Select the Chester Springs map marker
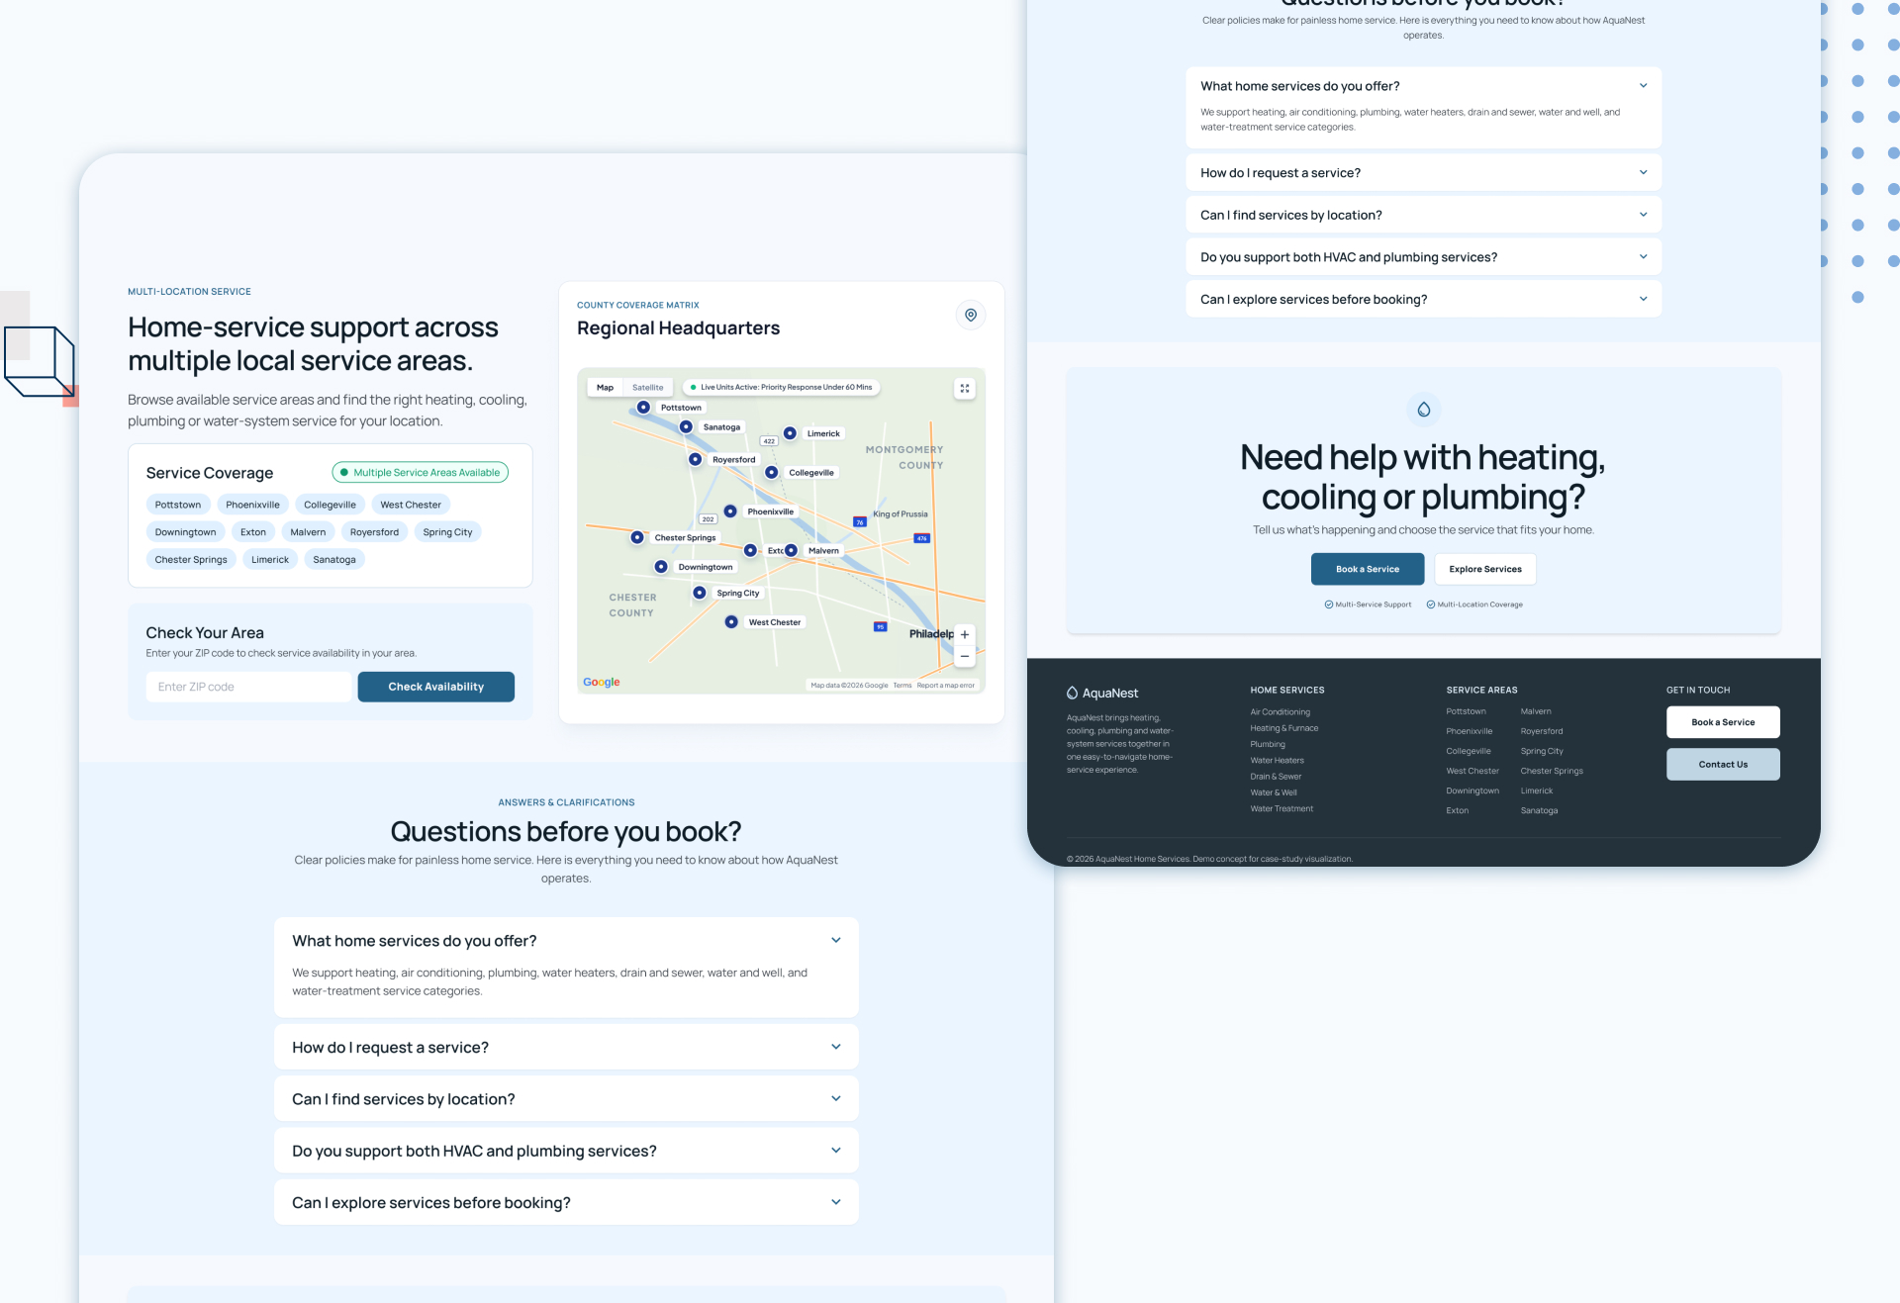Image resolution: width=1900 pixels, height=1303 pixels. coord(637,537)
